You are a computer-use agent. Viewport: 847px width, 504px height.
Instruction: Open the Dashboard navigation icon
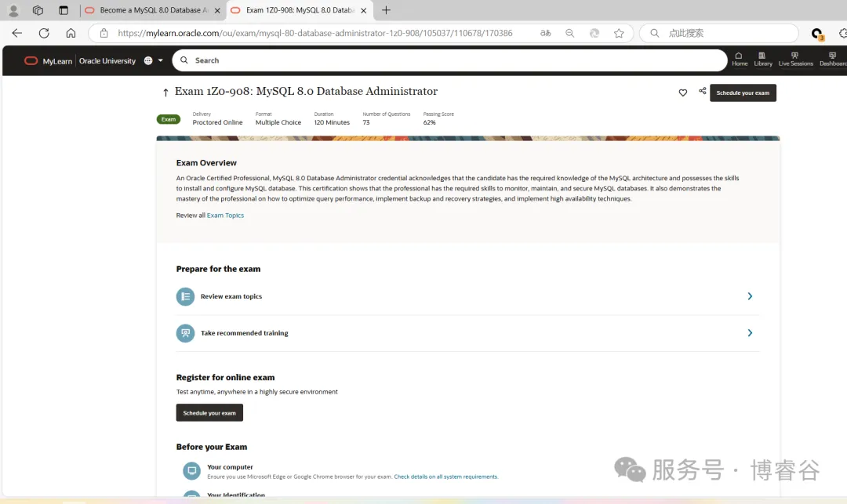833,60
